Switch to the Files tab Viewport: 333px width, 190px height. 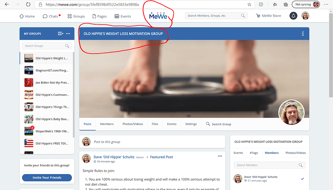[155, 124]
